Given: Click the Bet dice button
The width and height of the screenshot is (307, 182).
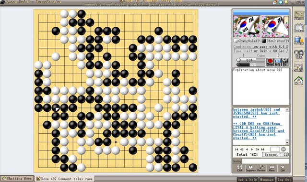Looking at the screenshot, I should coord(285,62).
